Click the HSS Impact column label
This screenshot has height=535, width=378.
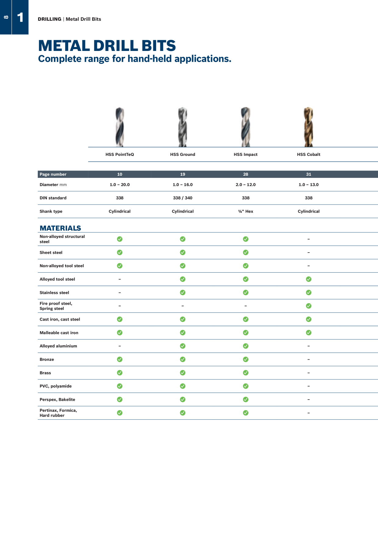[x=246, y=154]
